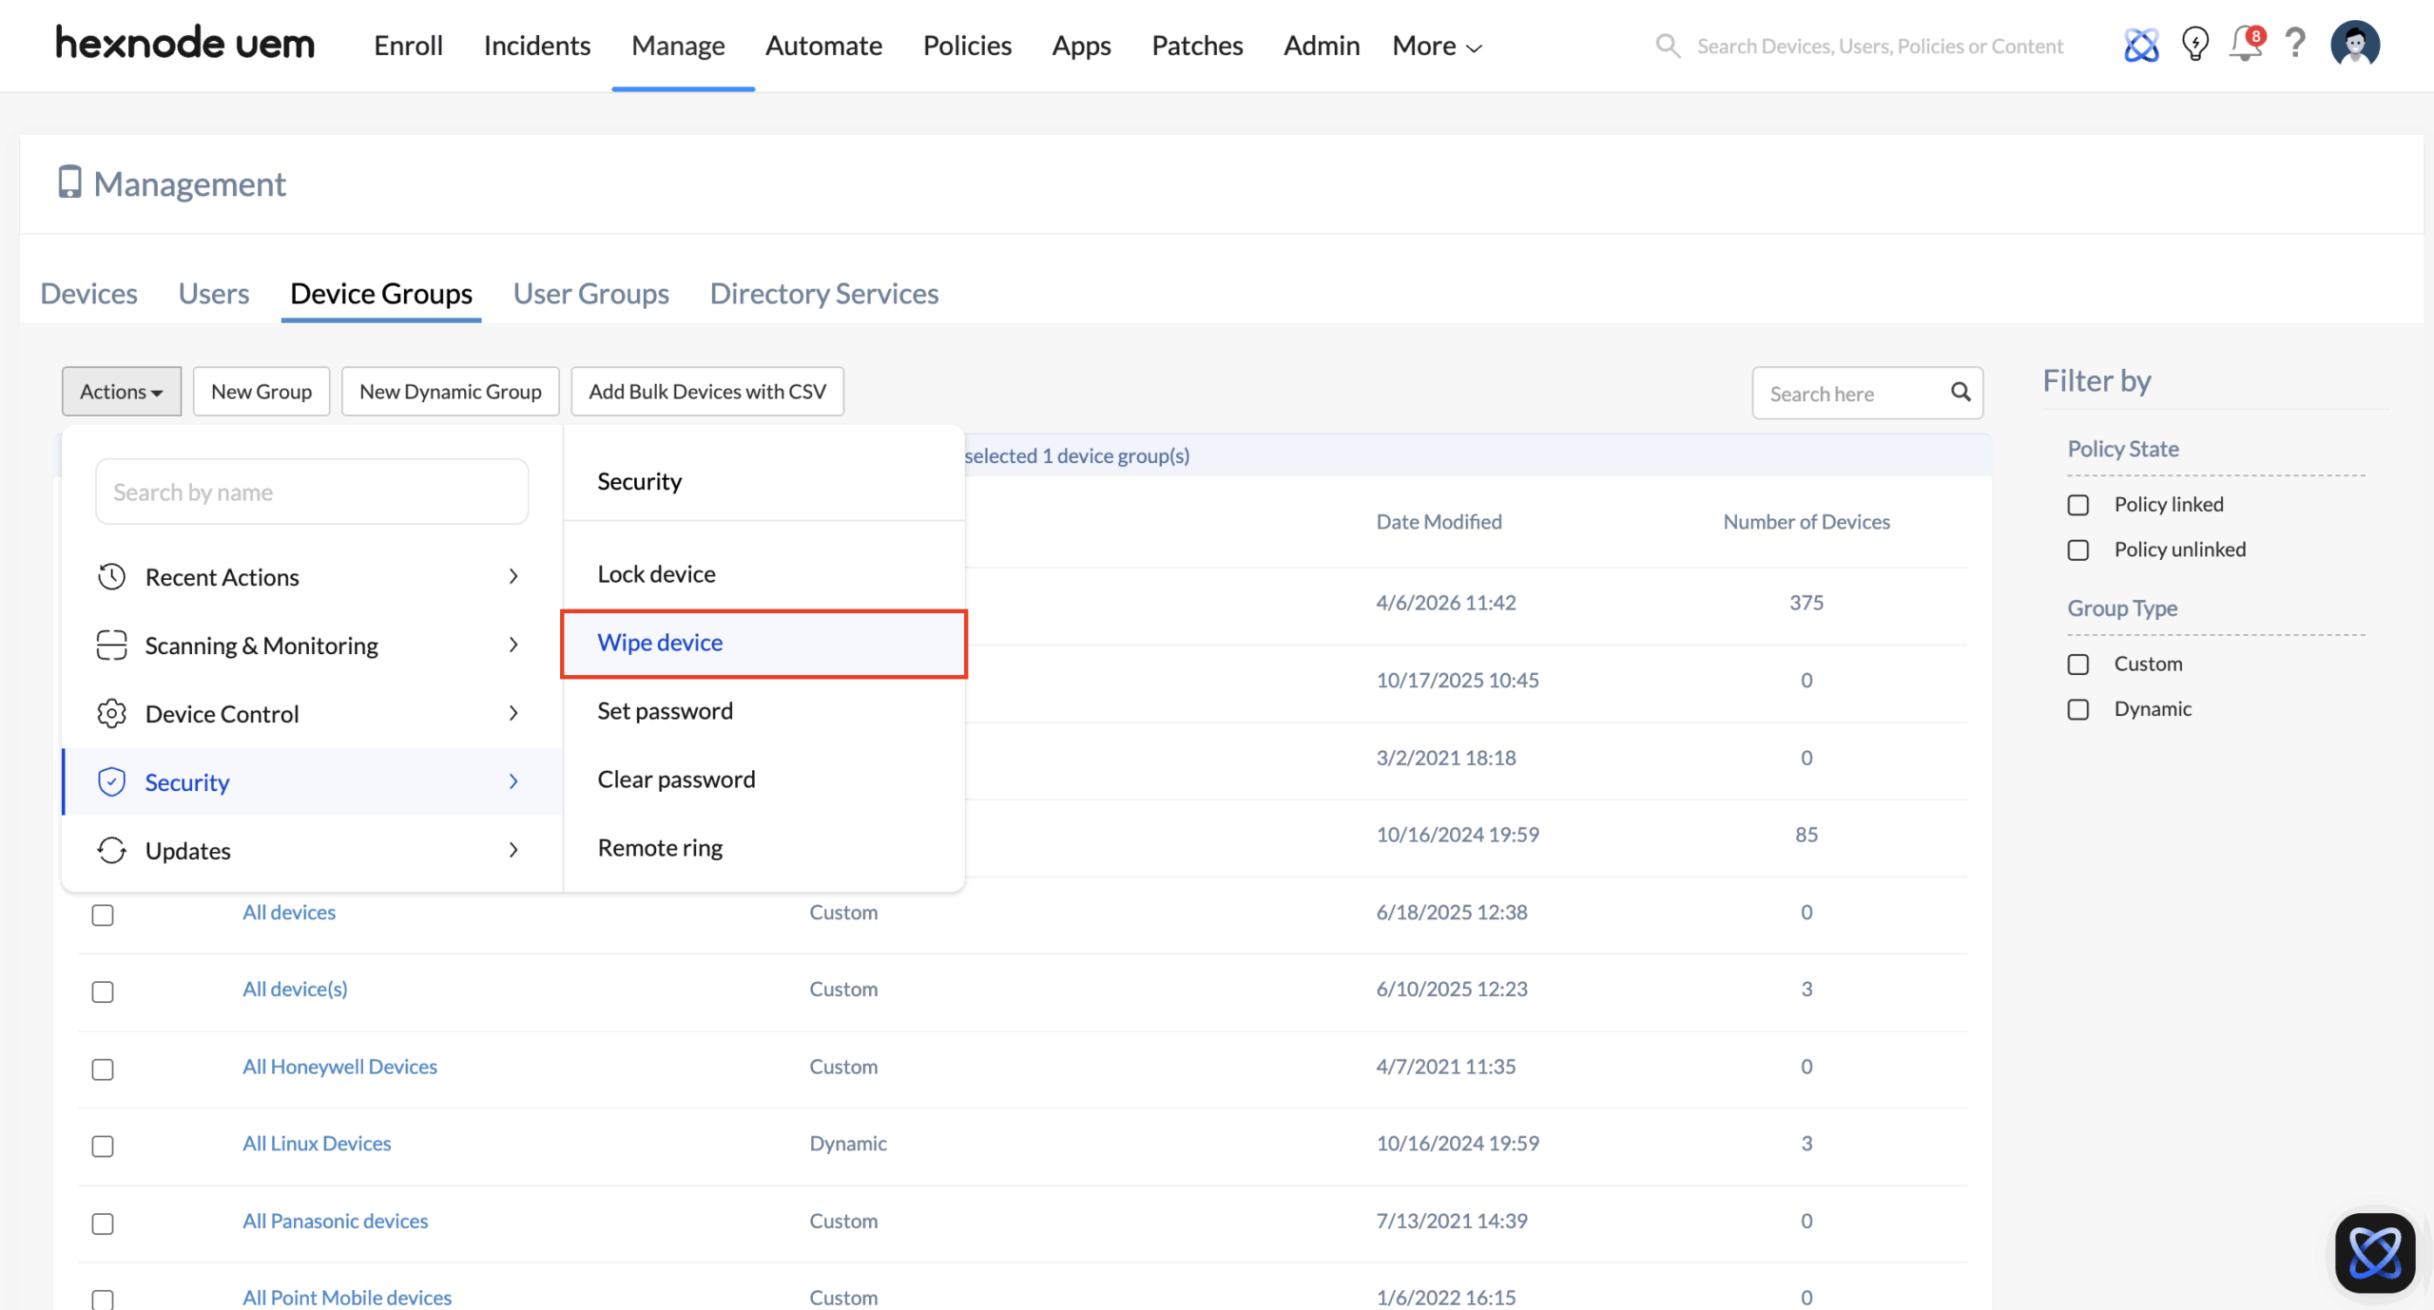Click the magnifier icon in Search here box
The width and height of the screenshot is (2434, 1310).
(x=1961, y=392)
